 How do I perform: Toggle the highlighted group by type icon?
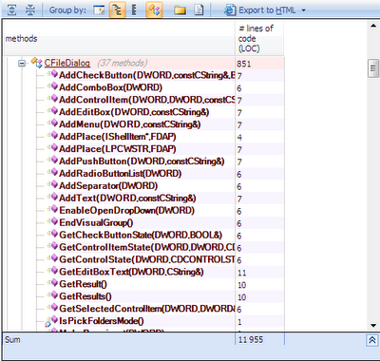154,9
